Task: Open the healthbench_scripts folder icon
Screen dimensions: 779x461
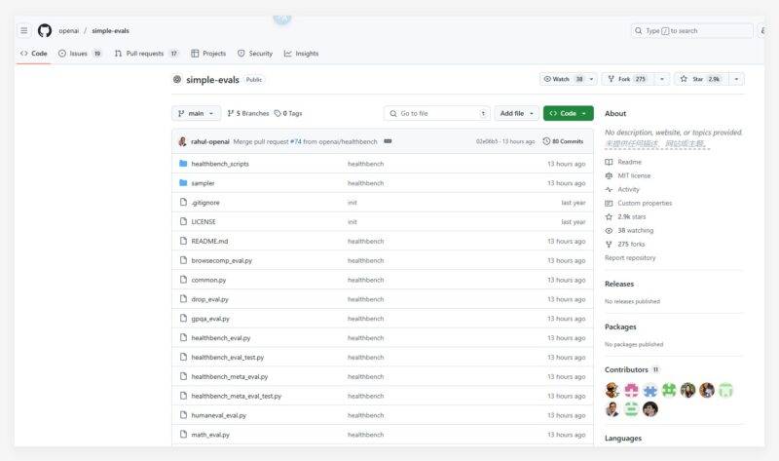Action: click(x=183, y=164)
